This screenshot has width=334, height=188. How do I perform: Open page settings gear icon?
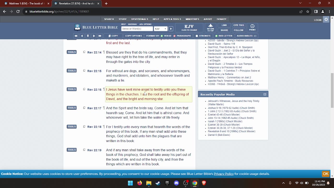[x=326, y=19]
